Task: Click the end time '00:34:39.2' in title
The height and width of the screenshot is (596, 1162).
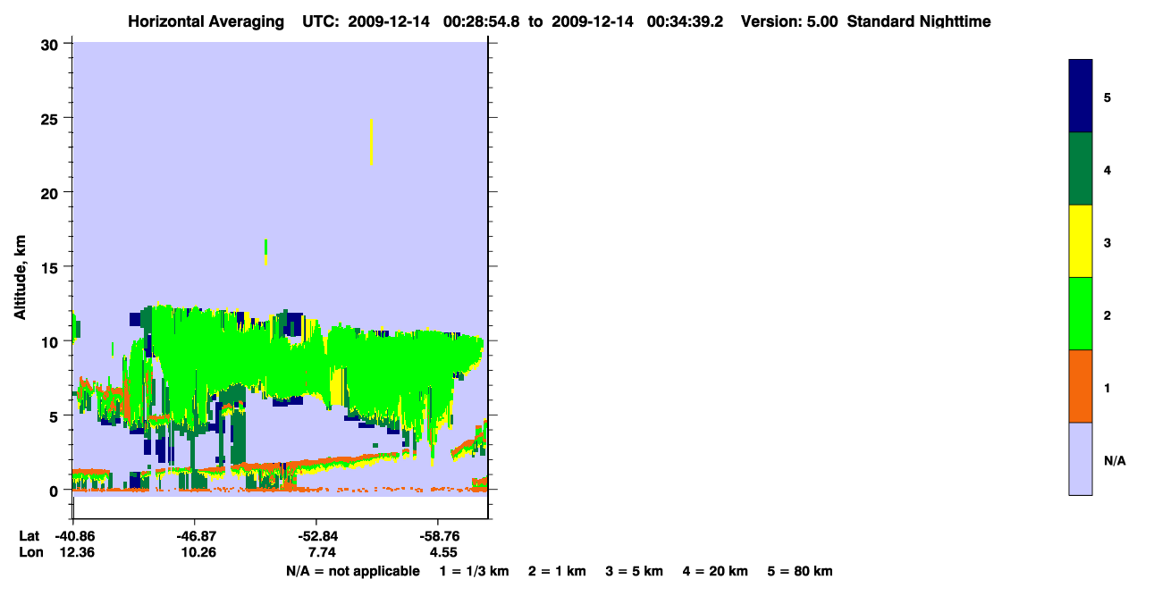Action: [x=686, y=21]
